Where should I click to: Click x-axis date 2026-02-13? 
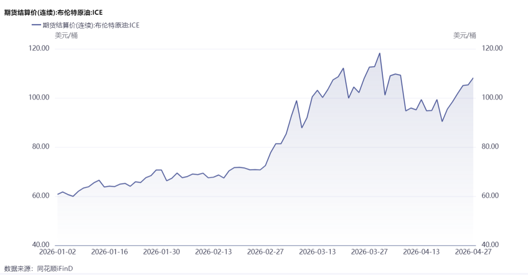[x=214, y=252]
